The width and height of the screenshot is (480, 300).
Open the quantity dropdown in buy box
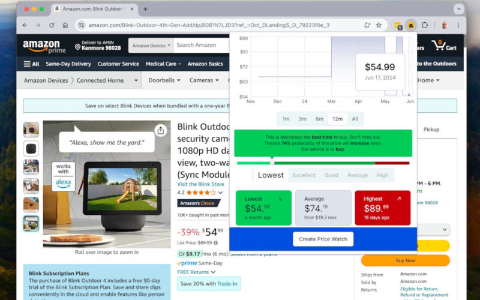click(x=433, y=230)
